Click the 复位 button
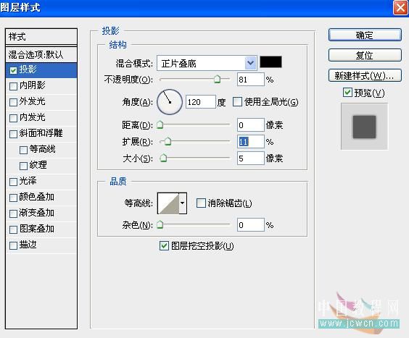Viewport: 409px width, 338px height. [365, 55]
